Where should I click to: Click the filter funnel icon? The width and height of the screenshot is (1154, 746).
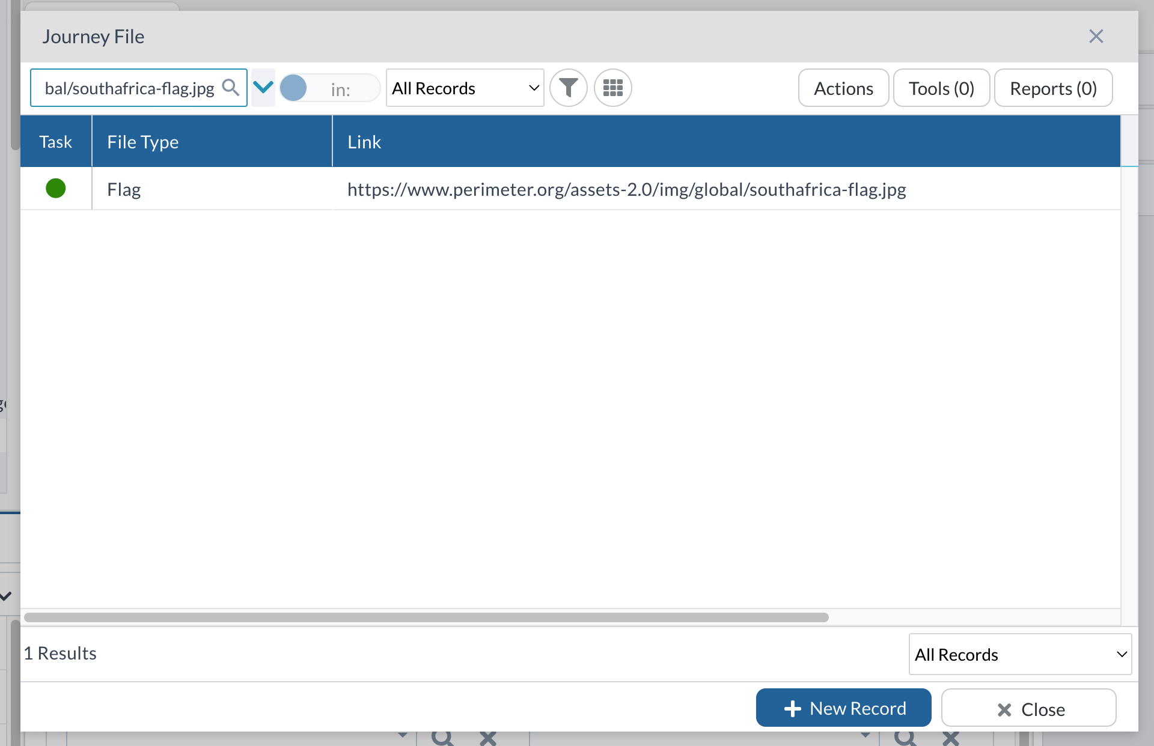[569, 87]
